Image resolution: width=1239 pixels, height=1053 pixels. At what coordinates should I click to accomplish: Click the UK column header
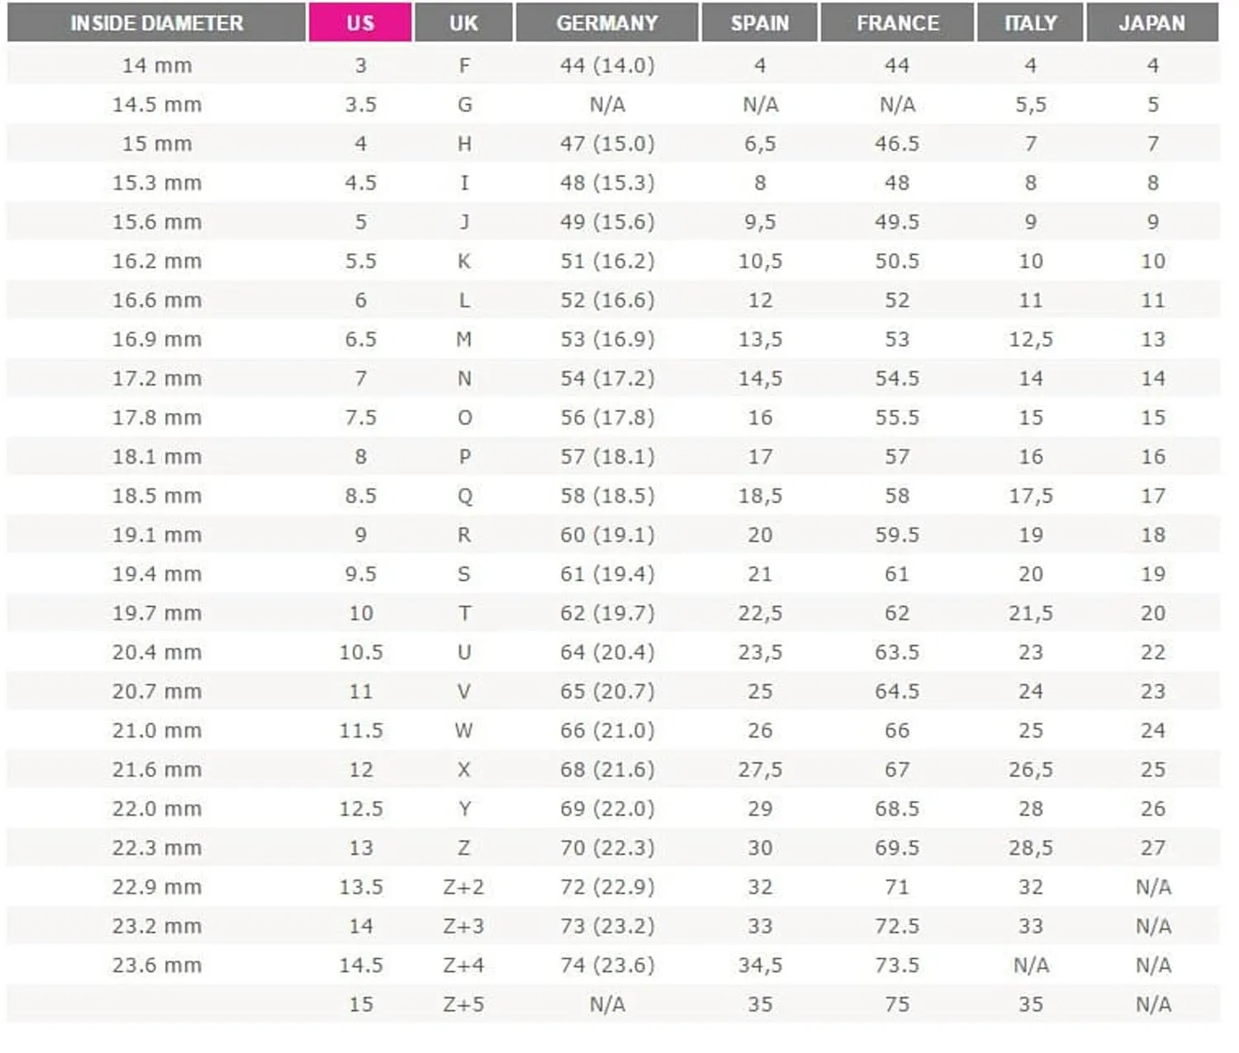click(x=463, y=23)
